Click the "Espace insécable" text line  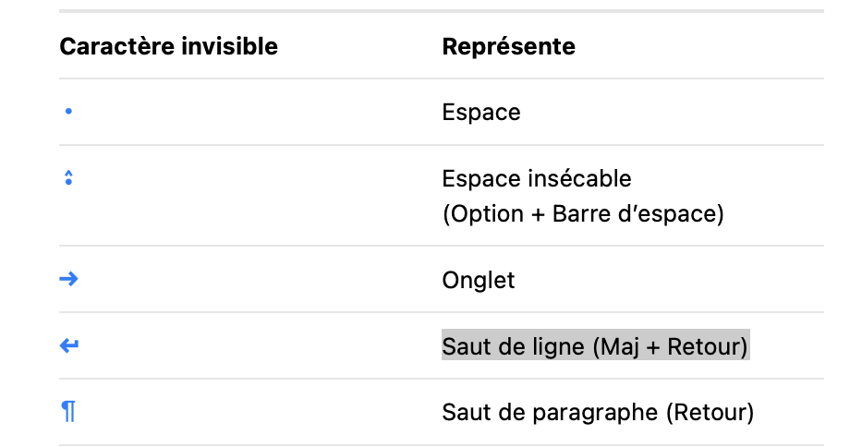point(537,177)
